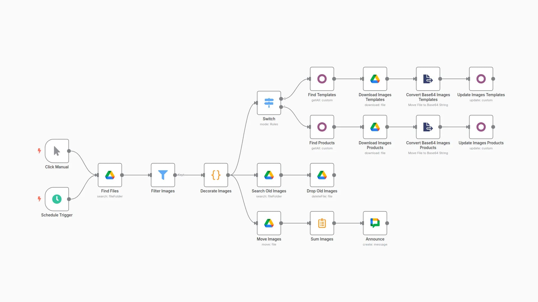Click the Download Images Templates Drive icon
538x302 pixels.
click(375, 79)
